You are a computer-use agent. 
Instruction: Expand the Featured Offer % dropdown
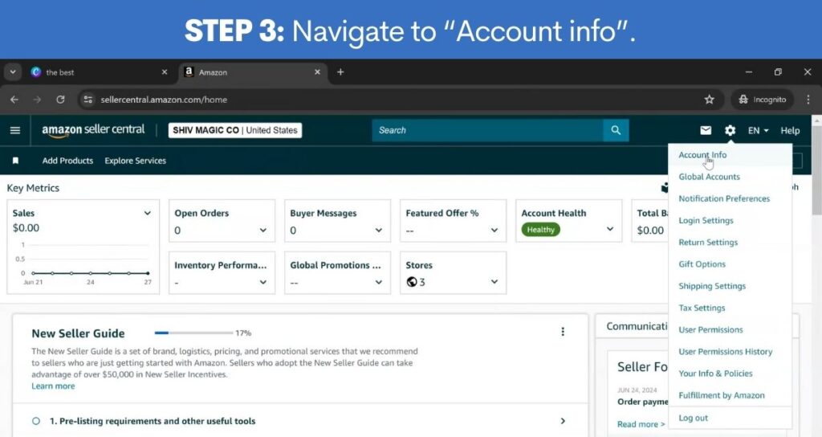pos(494,230)
